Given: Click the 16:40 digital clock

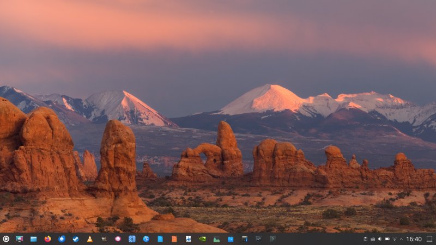Looking at the screenshot, I should pos(414,238).
